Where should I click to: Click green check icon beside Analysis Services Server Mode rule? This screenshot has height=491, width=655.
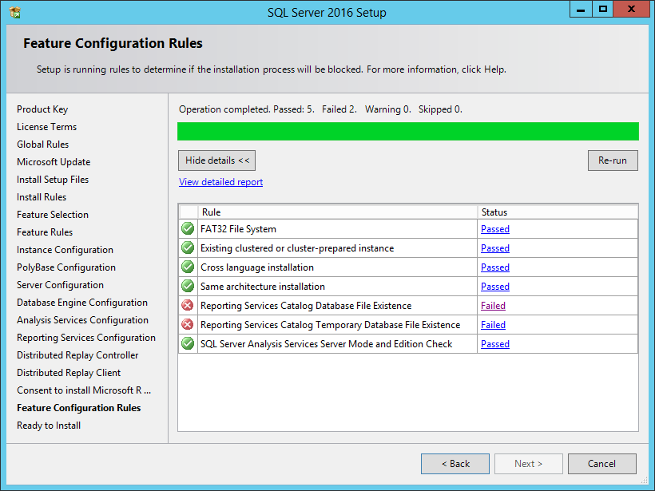(188, 343)
